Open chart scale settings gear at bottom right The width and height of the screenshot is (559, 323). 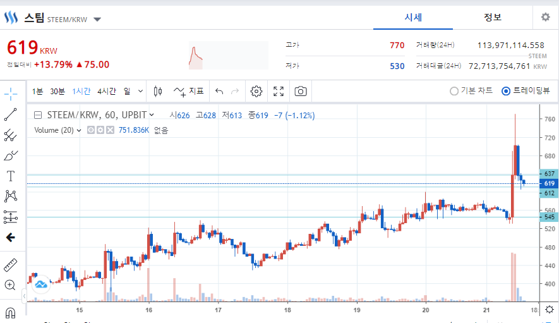[550, 310]
